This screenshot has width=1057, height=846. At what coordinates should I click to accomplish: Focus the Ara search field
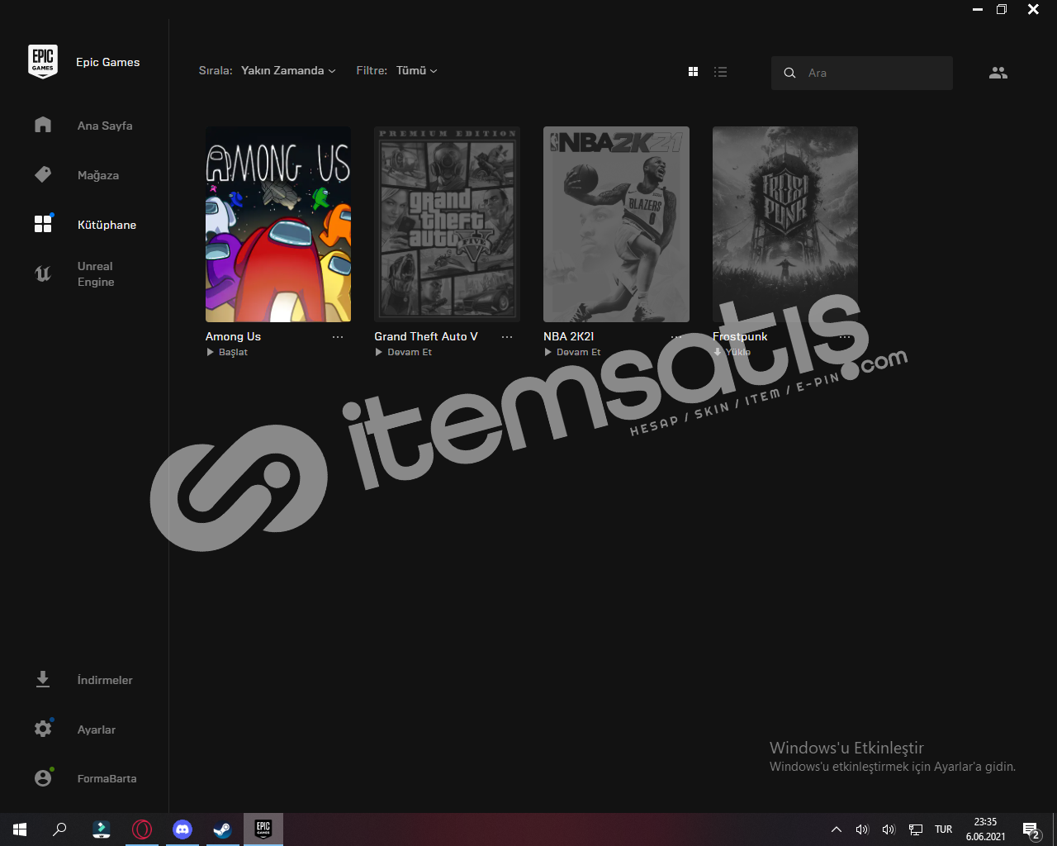[862, 73]
